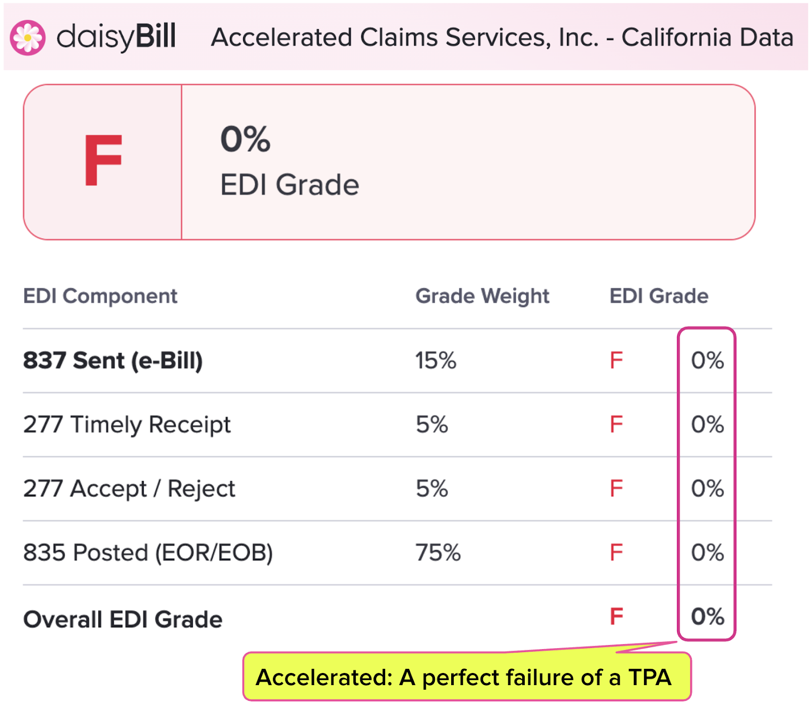The image size is (812, 710).
Task: Click the EDI Grade column header
Action: (659, 296)
